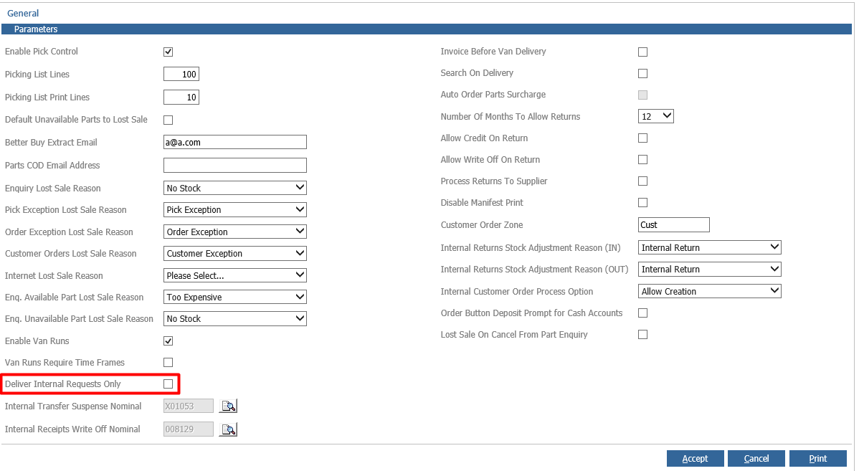
Task: Expand Enq. Unavailable Part Lost Sale Reason dropdown
Action: tap(235, 319)
